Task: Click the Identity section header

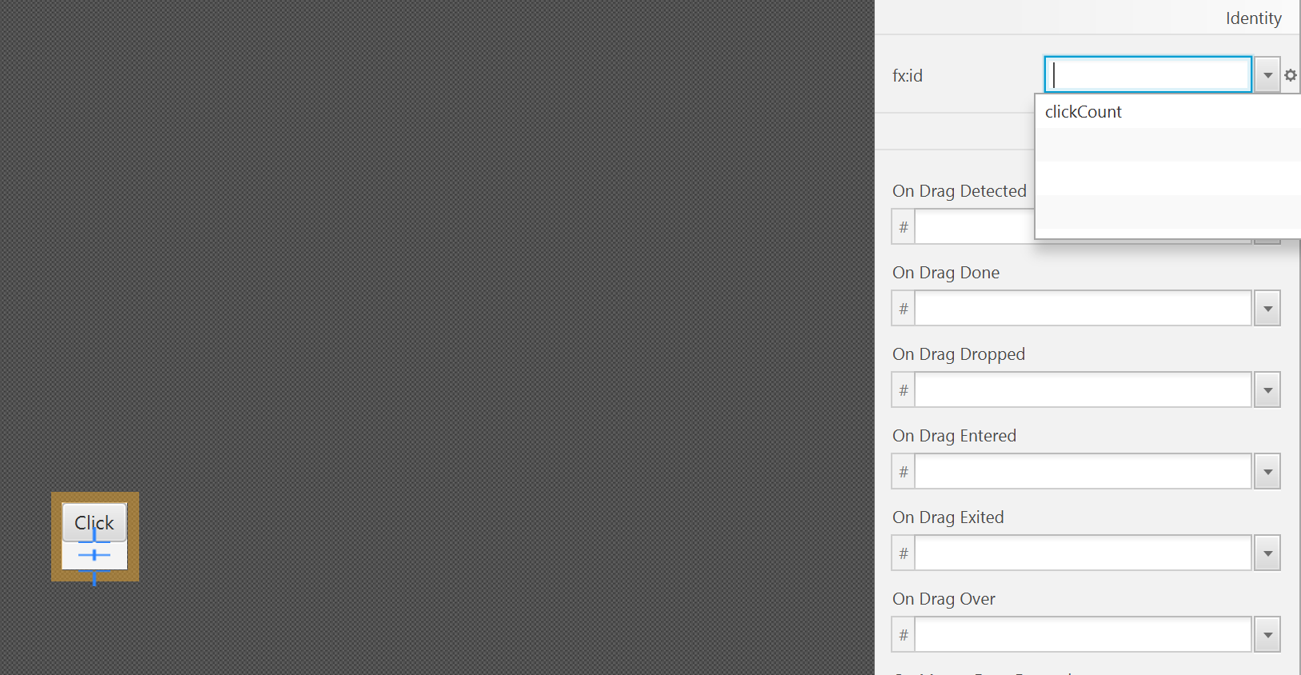Action: (x=1252, y=18)
